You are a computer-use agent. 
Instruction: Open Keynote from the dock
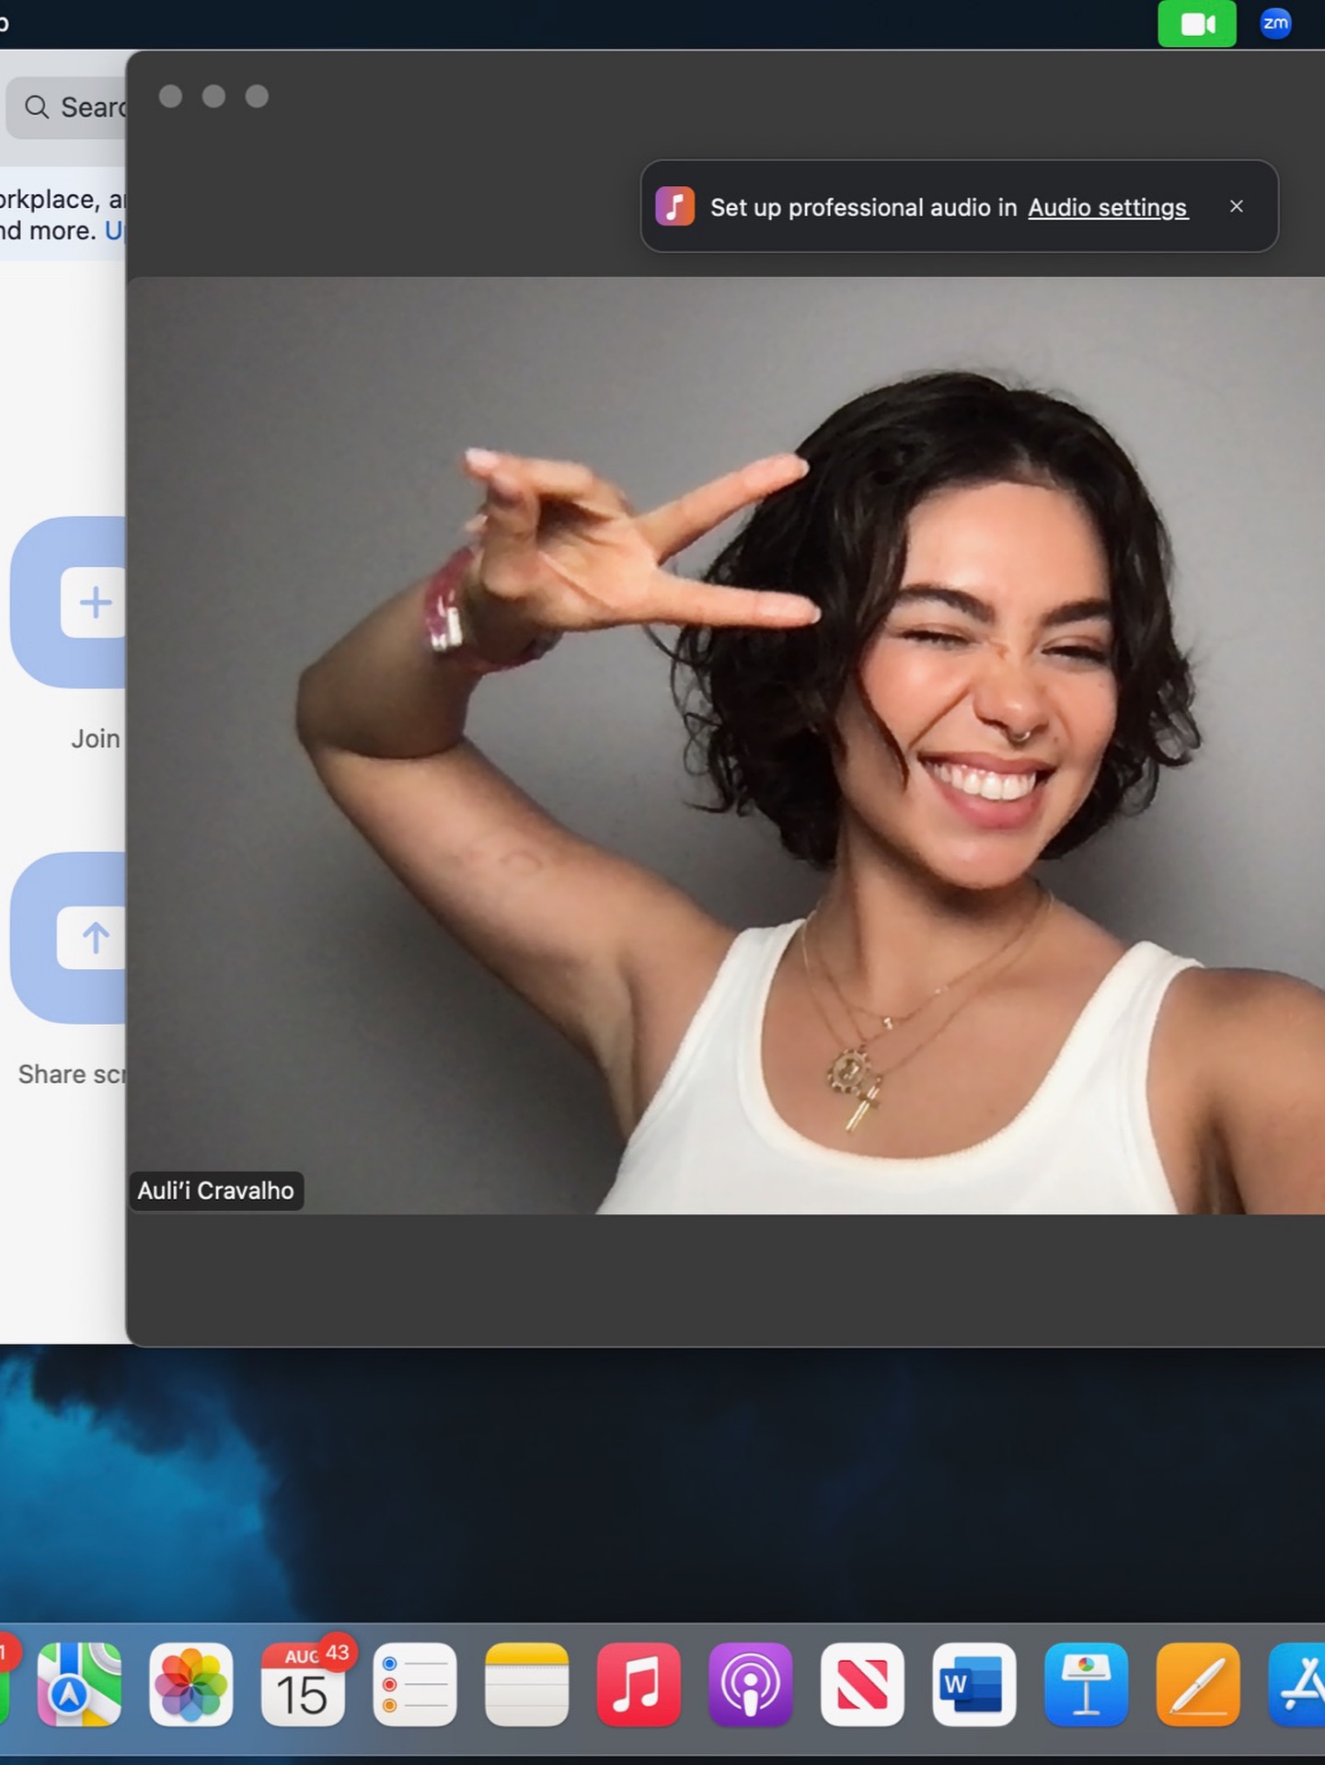tap(1086, 1685)
